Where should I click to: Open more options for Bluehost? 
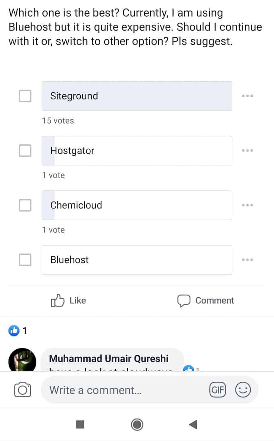[x=248, y=260]
